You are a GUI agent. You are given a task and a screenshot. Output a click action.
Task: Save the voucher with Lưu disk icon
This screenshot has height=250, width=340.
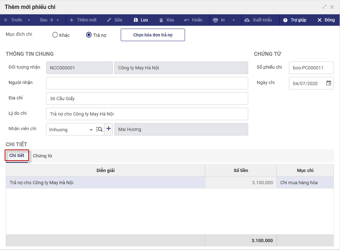pyautogui.click(x=136, y=20)
